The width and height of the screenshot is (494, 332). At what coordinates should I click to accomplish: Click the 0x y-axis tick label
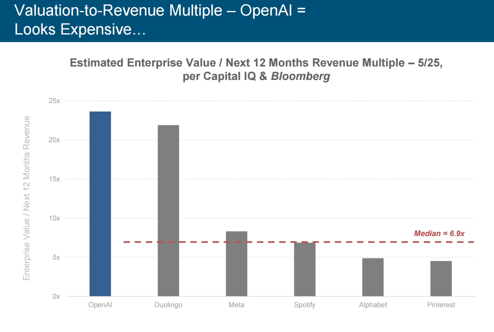point(56,296)
